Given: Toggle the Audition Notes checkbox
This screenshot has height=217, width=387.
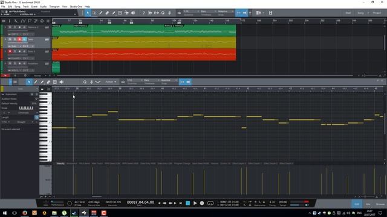Looking at the screenshot, I should [36, 99].
